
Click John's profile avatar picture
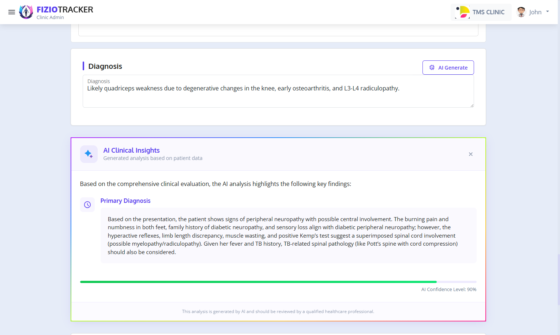(x=520, y=12)
